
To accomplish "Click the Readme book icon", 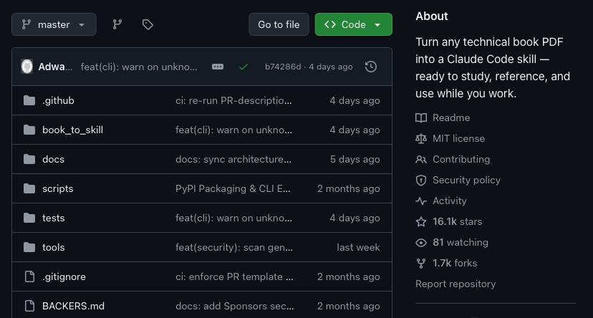I will tap(421, 118).
